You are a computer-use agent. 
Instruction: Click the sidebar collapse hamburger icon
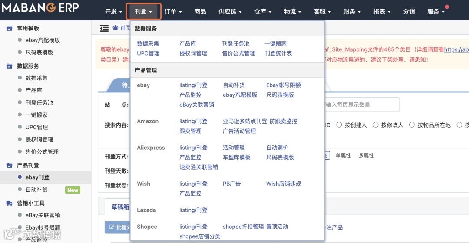tap(104, 28)
